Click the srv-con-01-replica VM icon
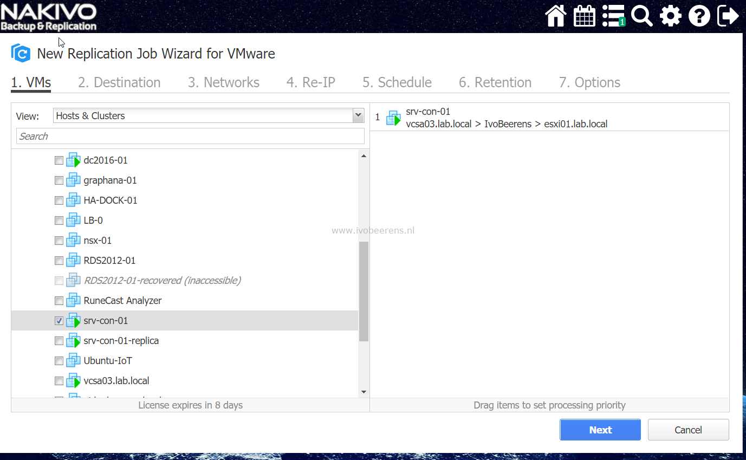Screen dimensions: 746x460 coord(73,341)
